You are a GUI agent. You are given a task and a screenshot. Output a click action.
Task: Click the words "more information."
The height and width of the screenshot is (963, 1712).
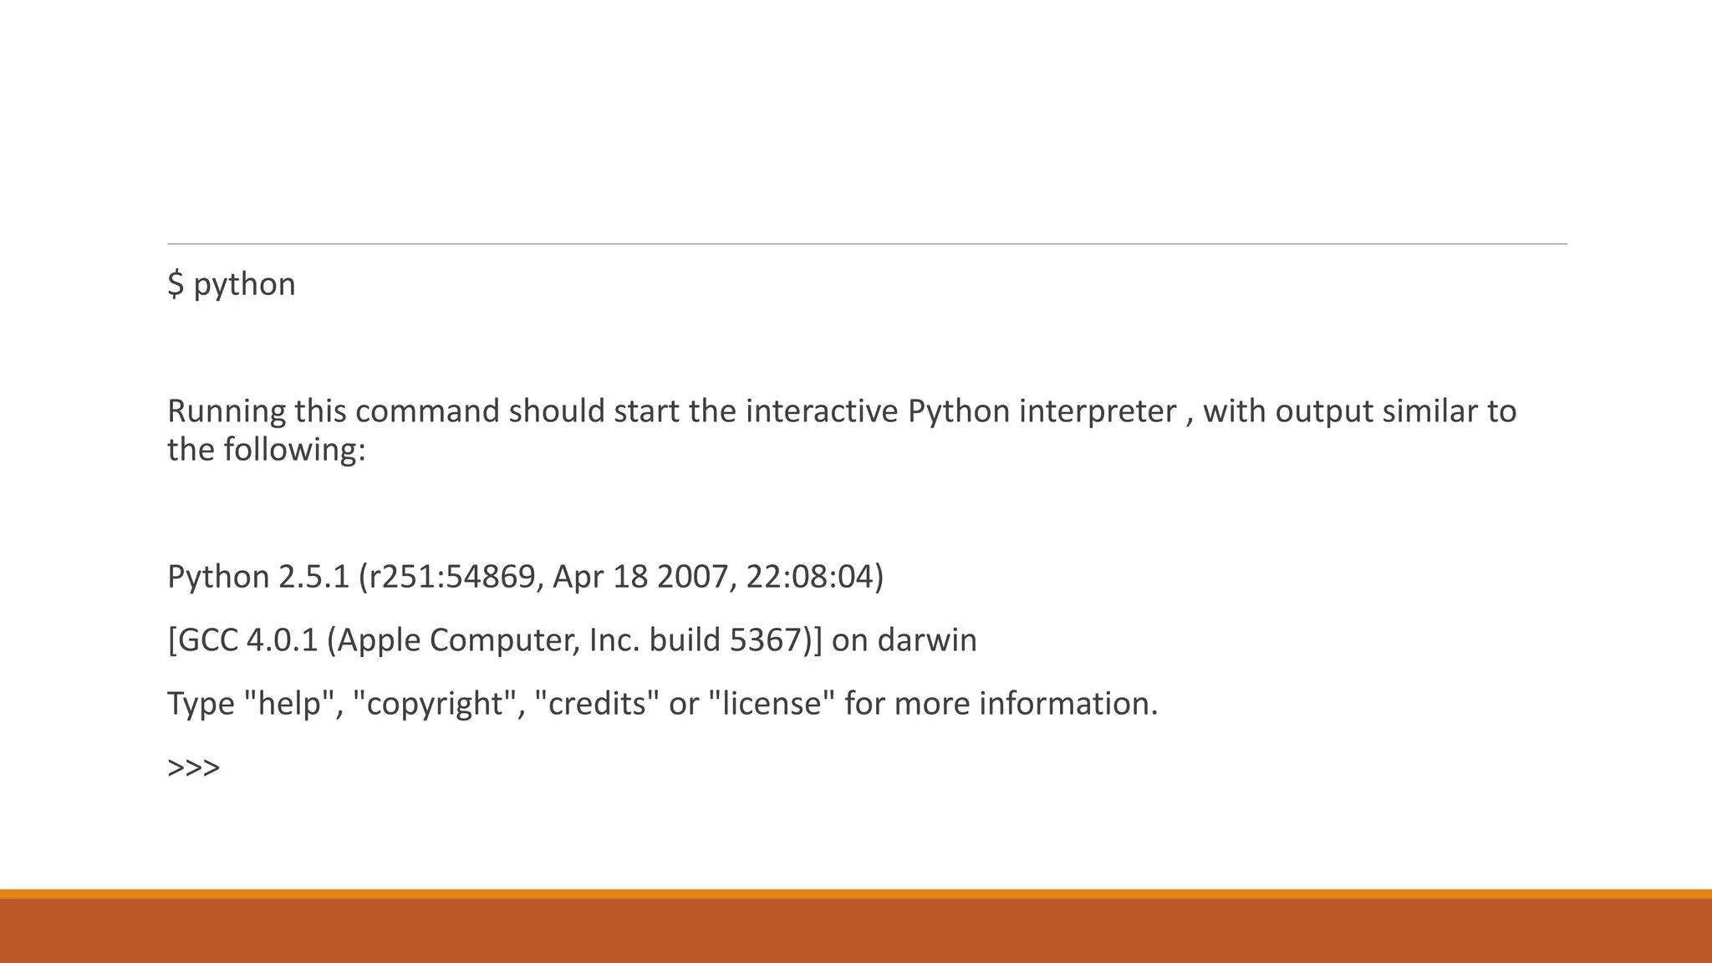[1026, 704]
